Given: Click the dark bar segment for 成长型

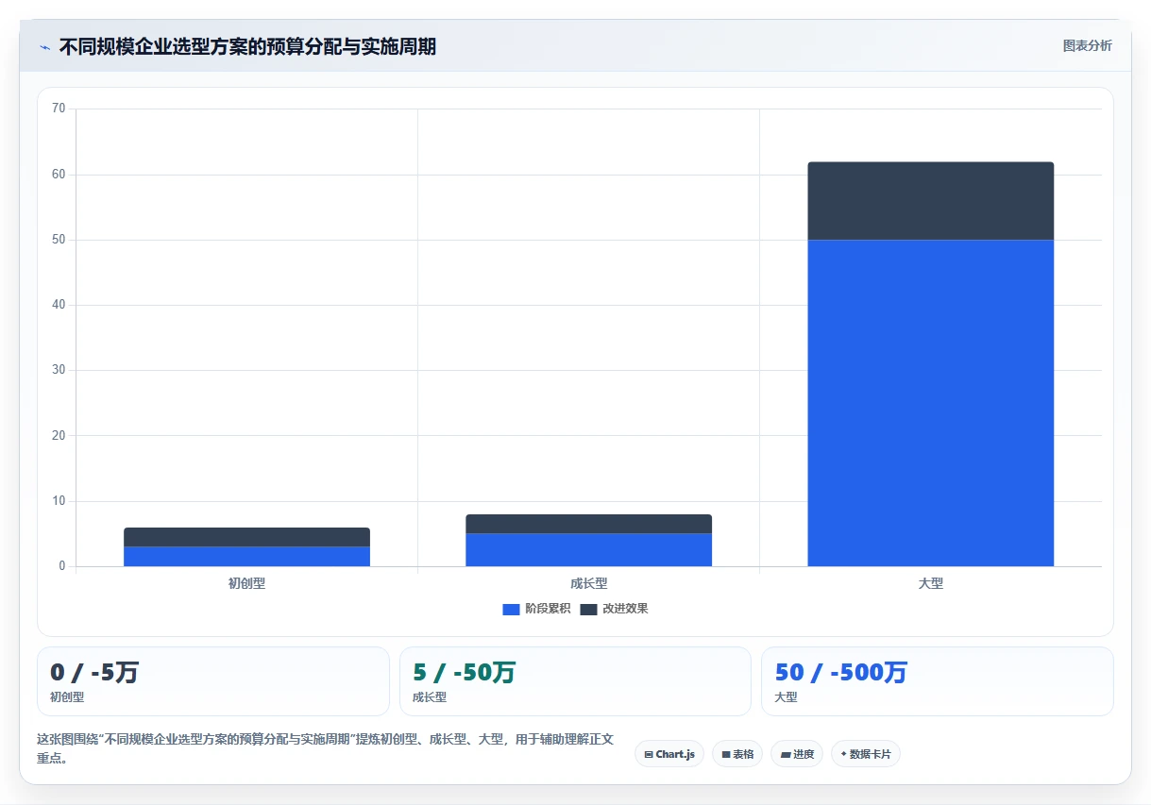Looking at the screenshot, I should (588, 524).
